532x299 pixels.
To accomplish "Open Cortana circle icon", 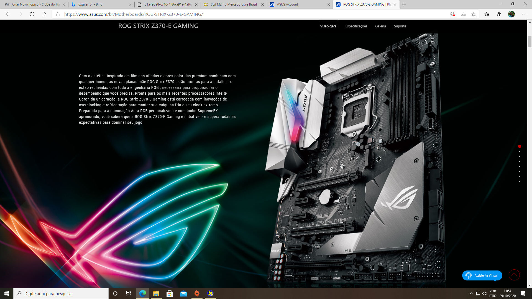I will coord(115,293).
